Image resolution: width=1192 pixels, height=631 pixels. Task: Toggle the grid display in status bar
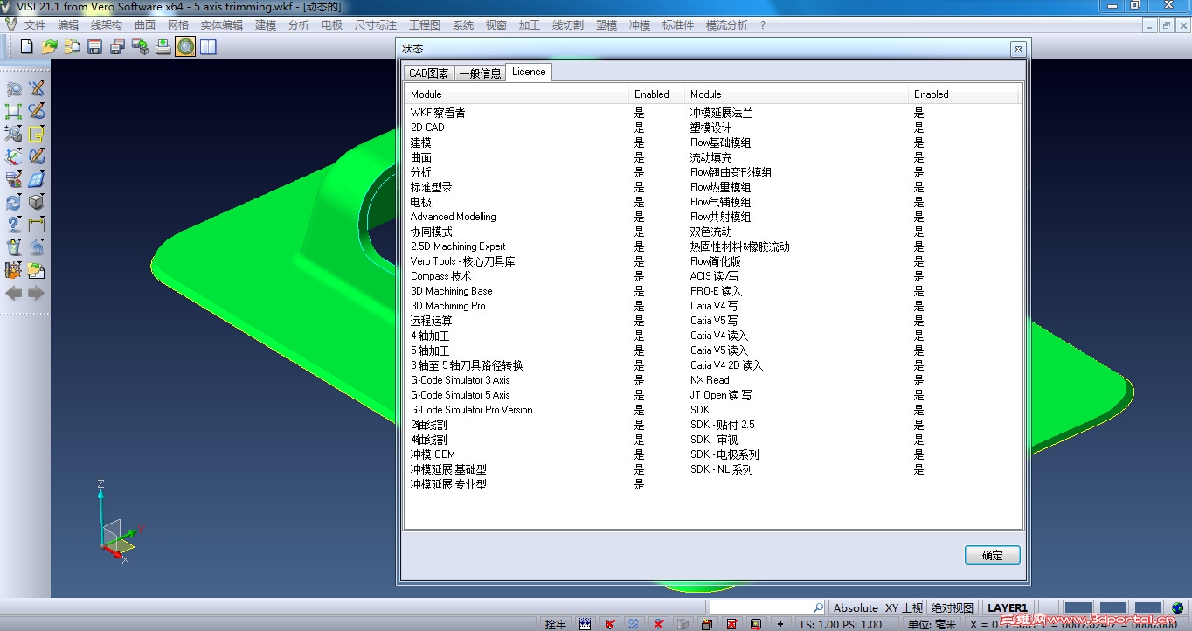tap(583, 622)
